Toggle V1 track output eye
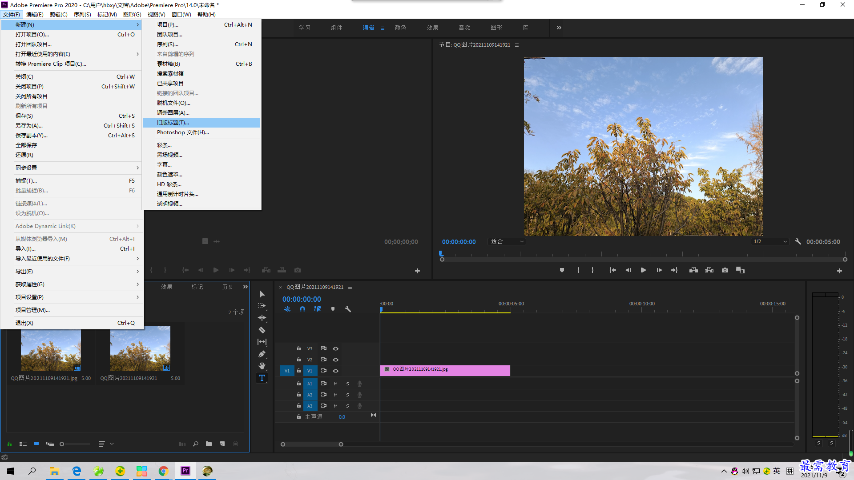Viewport: 854px width, 480px height. [x=336, y=371]
